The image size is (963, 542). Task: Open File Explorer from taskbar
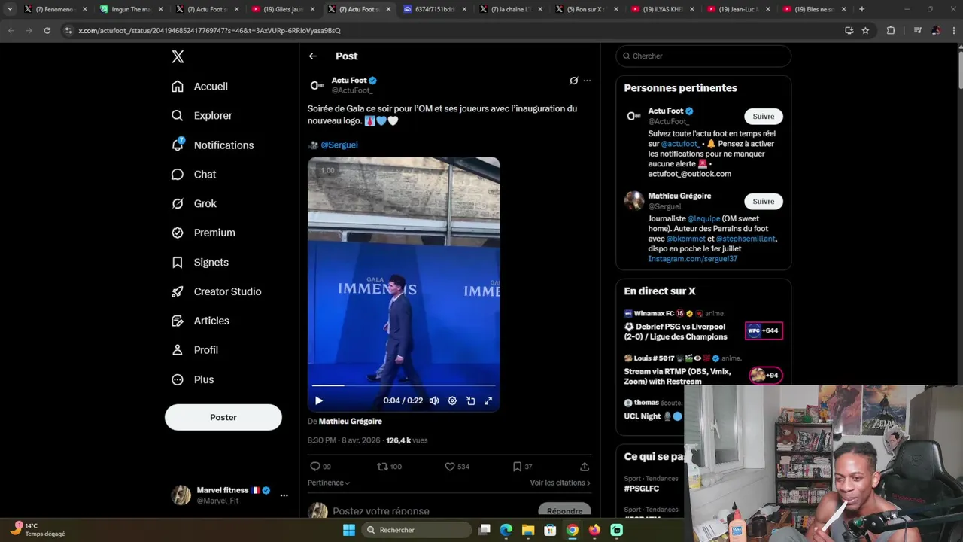(x=528, y=530)
